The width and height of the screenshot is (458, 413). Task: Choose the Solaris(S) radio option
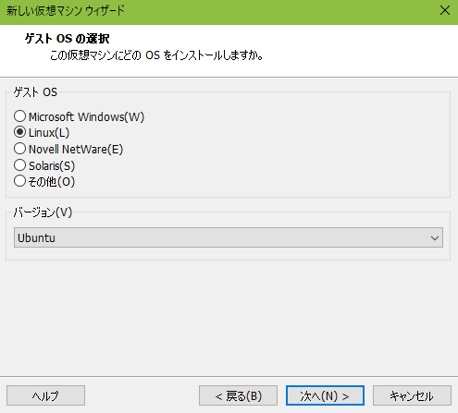tap(19, 165)
